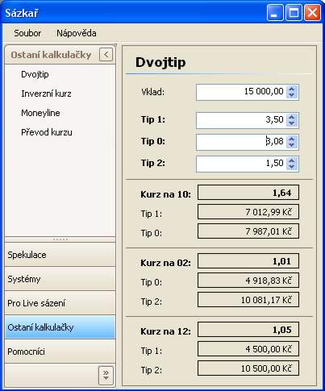
Task: Click the sidebar splitter grip dots
Action: pyautogui.click(x=60, y=239)
